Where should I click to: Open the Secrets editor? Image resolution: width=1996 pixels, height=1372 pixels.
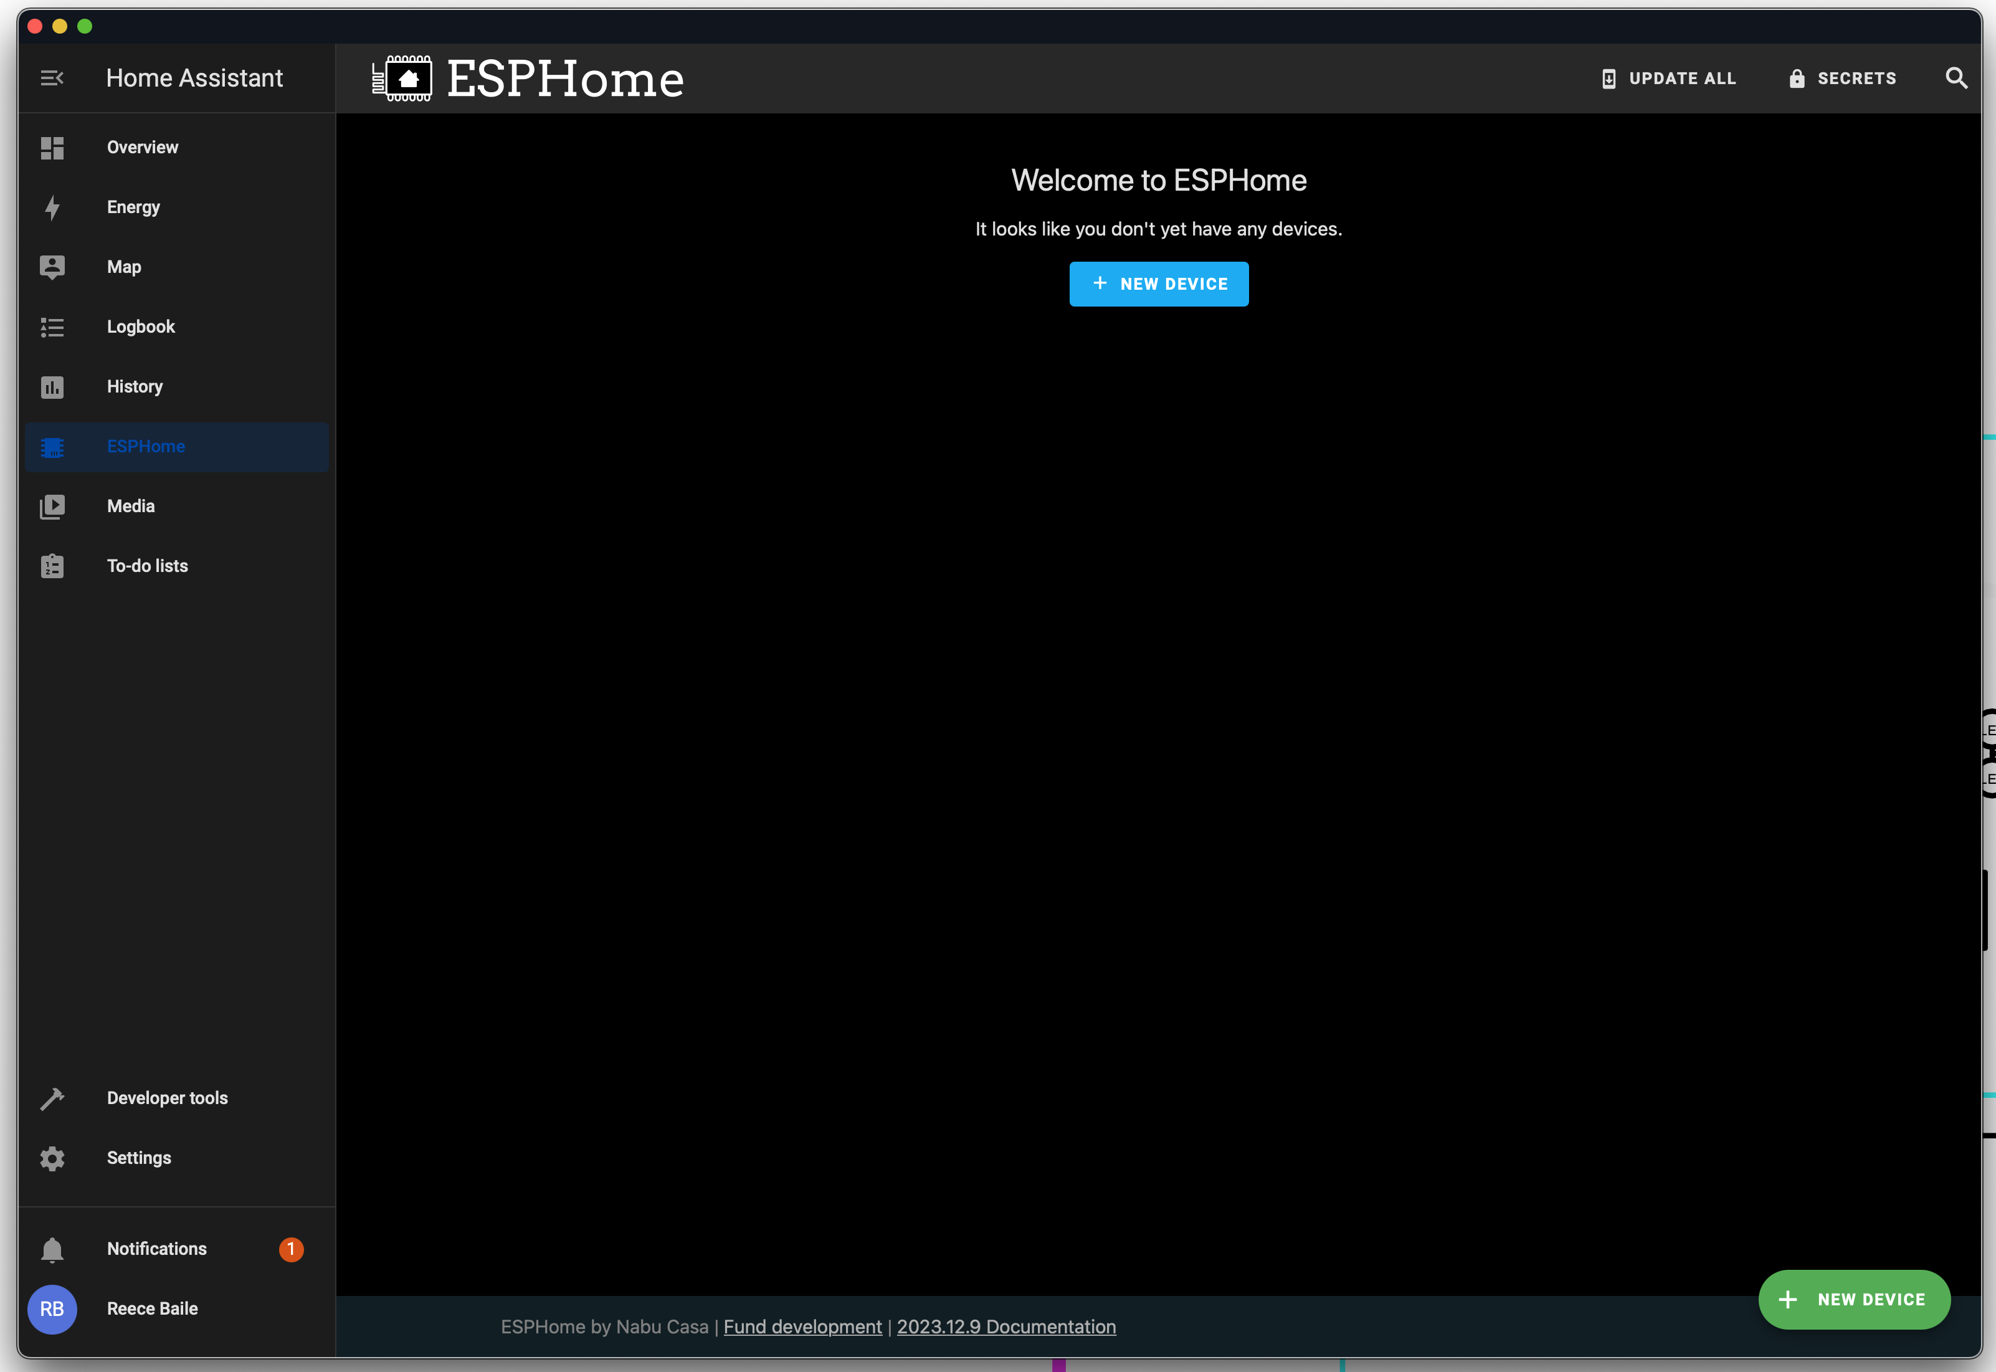click(1842, 79)
